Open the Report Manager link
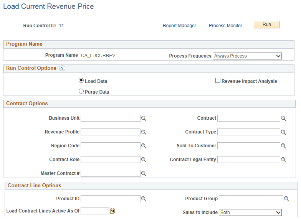This screenshot has height=219, width=301. (x=179, y=26)
